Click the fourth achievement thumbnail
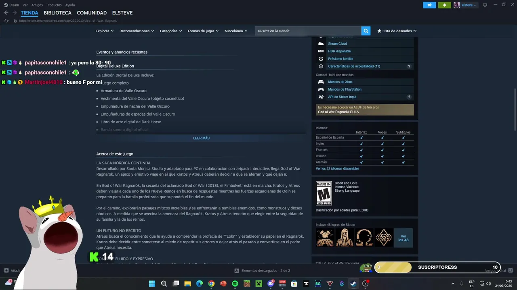Viewport: 517px width, 290px height. tap(384, 238)
